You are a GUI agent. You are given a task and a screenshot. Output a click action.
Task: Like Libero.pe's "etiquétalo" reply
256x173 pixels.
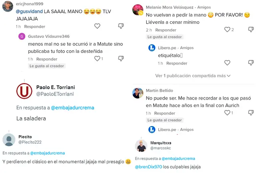coord(227,63)
